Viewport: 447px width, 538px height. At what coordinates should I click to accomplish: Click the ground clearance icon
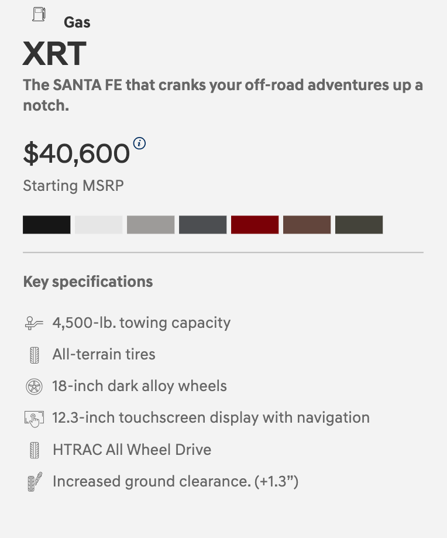coord(35,482)
